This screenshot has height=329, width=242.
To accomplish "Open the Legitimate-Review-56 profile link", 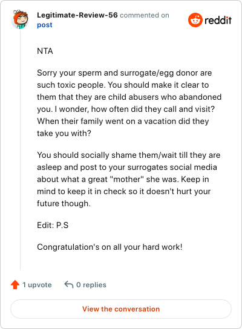I will (x=77, y=15).
